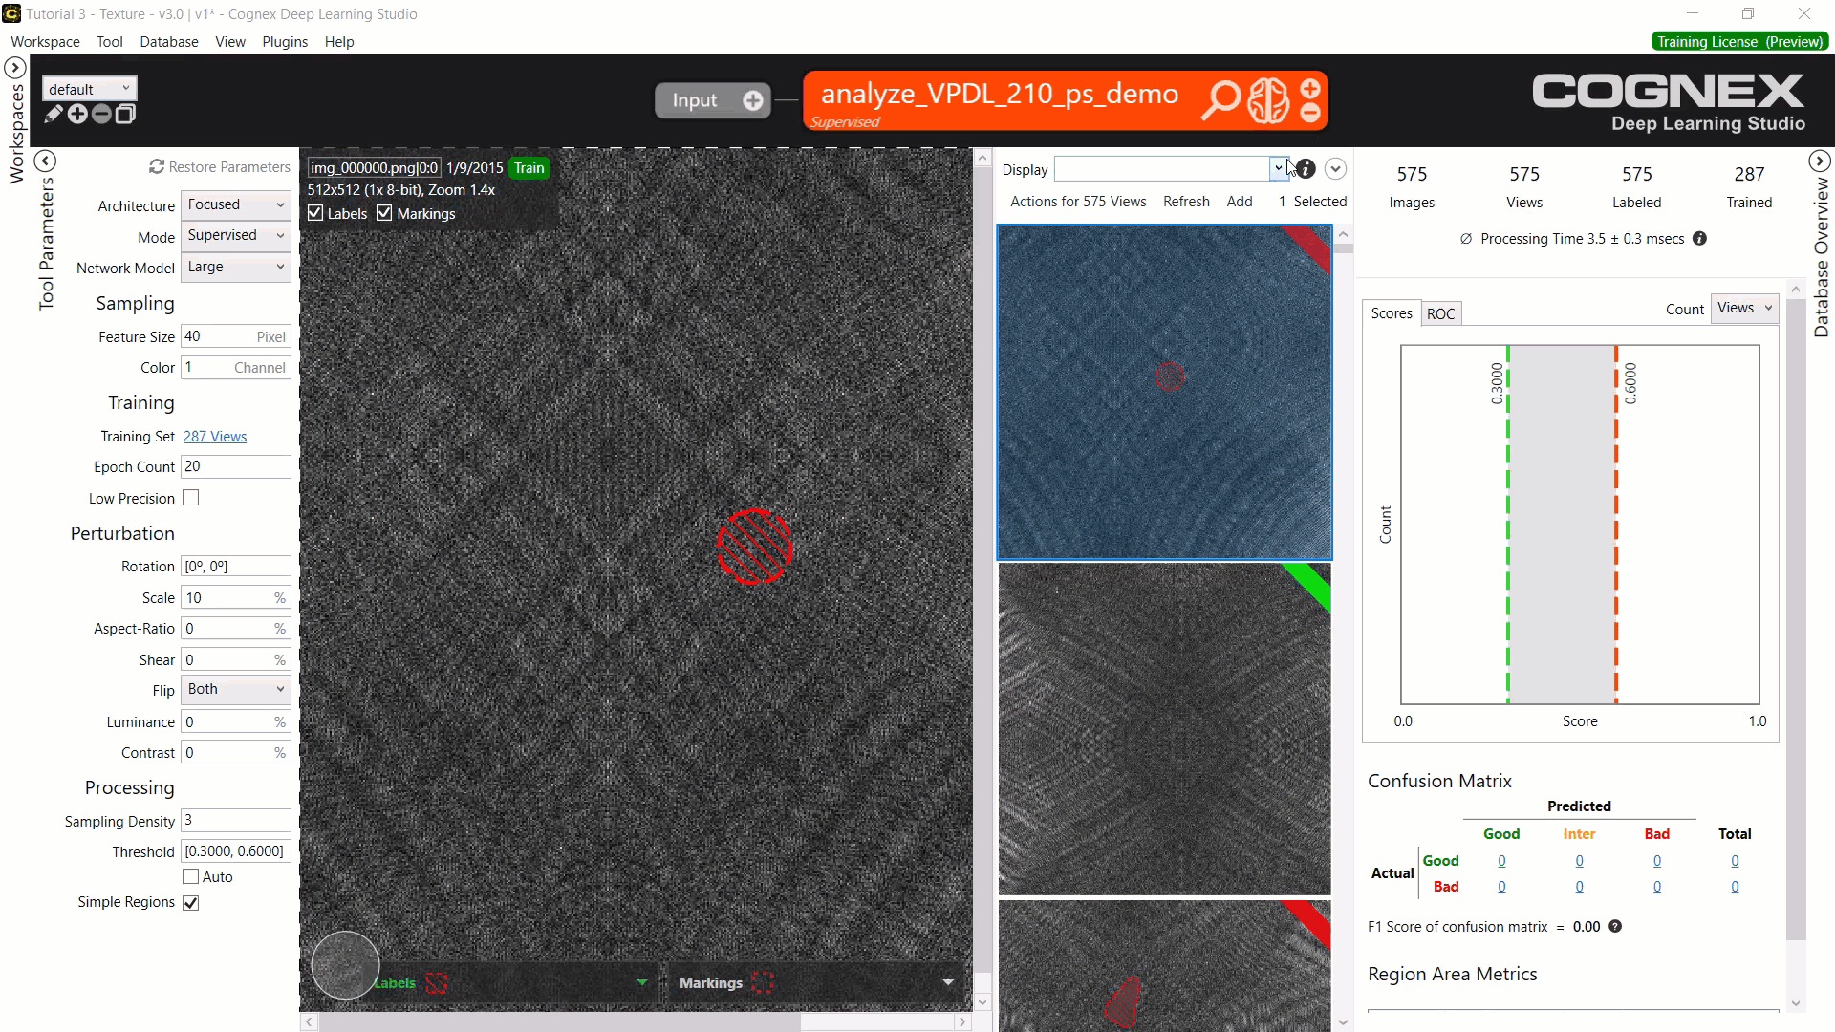The image size is (1835, 1032).
Task: Open the Flip dropdown set to Both
Action: pyautogui.click(x=235, y=689)
